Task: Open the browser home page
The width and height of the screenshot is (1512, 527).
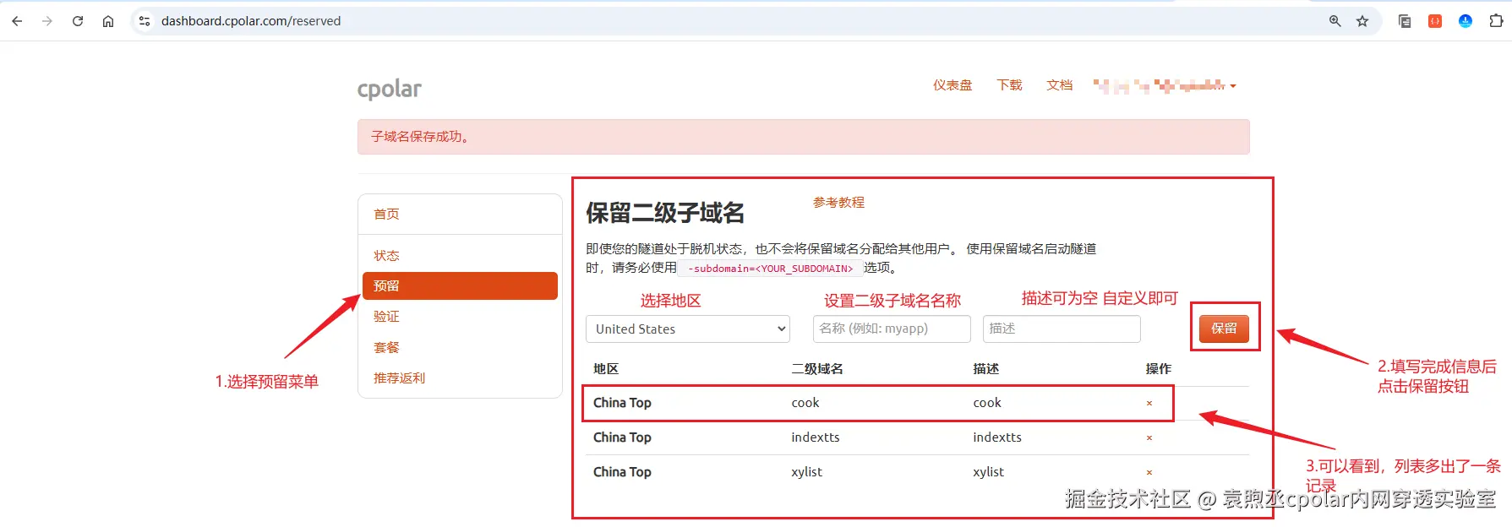Action: coord(108,21)
